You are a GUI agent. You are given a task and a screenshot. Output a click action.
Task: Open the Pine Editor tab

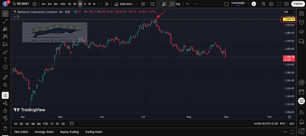21,132
